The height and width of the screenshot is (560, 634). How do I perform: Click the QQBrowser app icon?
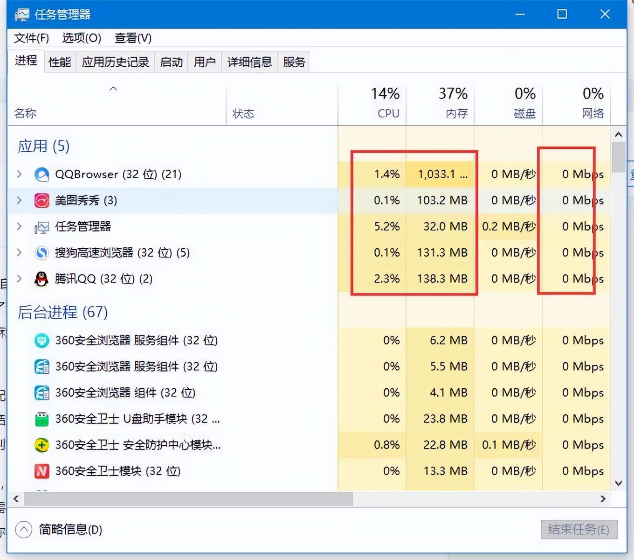41,175
